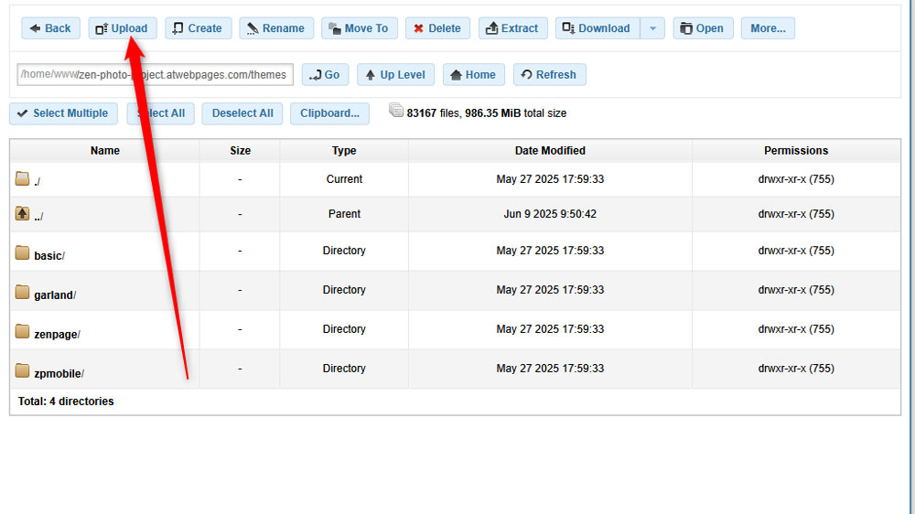The width and height of the screenshot is (915, 514).
Task: Click the garland folder icon
Action: click(x=23, y=292)
